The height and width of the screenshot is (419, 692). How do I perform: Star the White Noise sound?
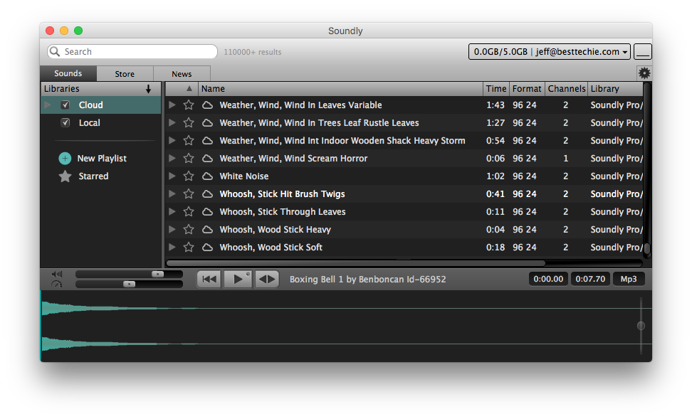pos(189,176)
